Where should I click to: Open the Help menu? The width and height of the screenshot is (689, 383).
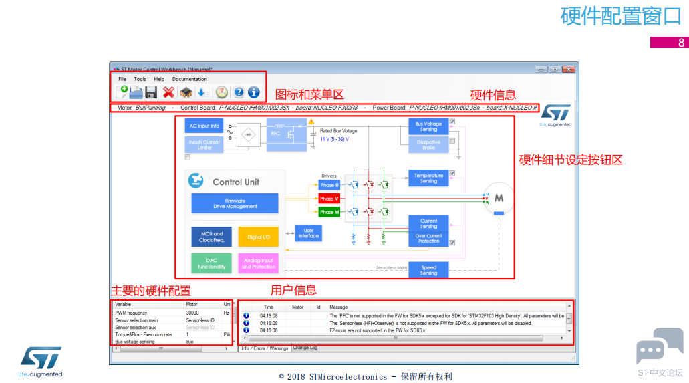point(159,79)
